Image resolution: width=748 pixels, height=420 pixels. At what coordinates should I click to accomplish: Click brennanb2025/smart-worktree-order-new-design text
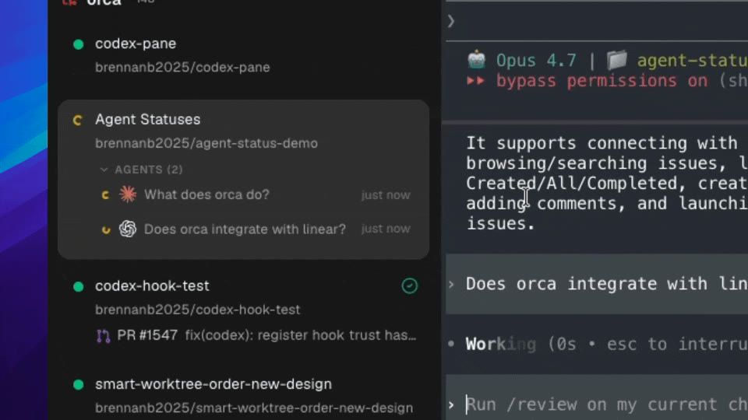point(254,408)
